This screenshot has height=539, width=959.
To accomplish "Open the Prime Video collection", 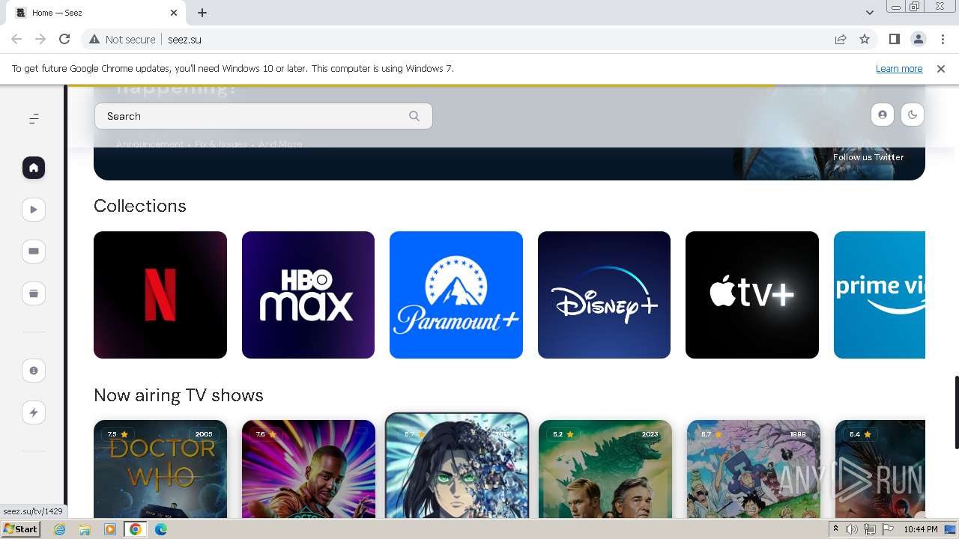I will pyautogui.click(x=880, y=295).
